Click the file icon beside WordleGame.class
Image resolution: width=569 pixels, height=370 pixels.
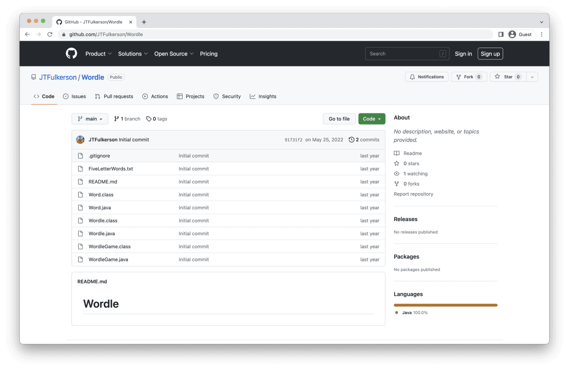click(x=80, y=246)
